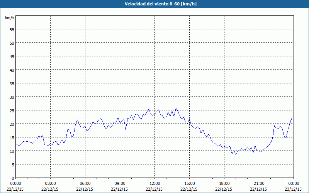Click the 5 value on the vertical axis
Image resolution: width=309 pixels, height=193 pixels.
(x=13, y=165)
